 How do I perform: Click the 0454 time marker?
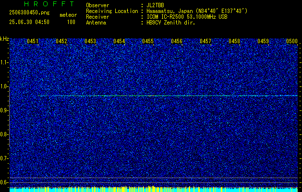click(119, 41)
